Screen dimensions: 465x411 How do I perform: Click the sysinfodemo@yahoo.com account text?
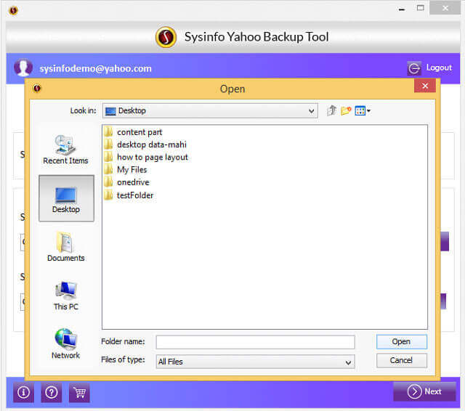click(95, 68)
